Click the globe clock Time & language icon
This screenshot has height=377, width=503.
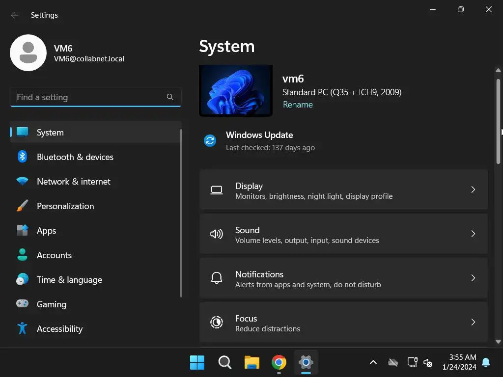[22, 279]
